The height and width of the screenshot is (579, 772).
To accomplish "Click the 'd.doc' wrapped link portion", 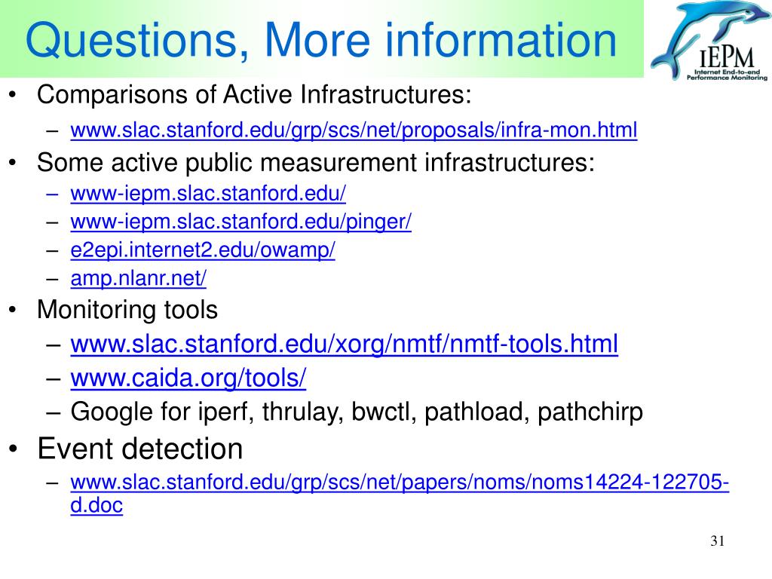I will pyautogui.click(x=96, y=505).
